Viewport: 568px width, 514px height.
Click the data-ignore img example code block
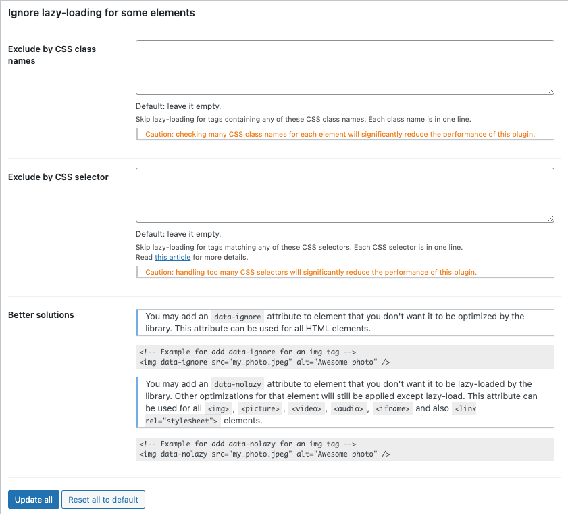coord(344,356)
